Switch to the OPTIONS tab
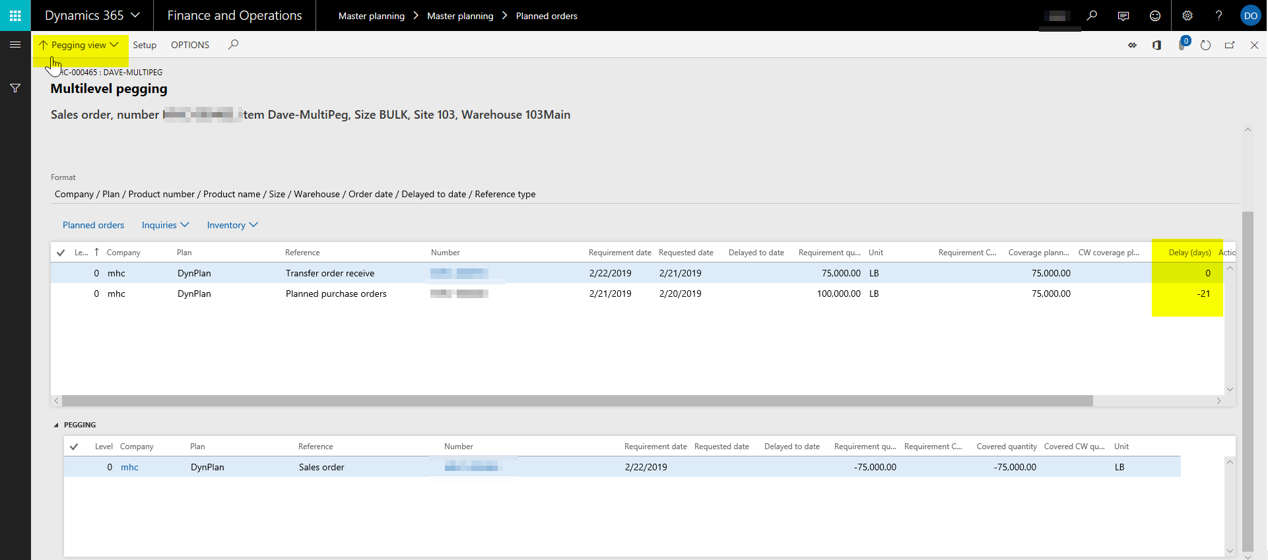This screenshot has height=560, width=1268. click(x=190, y=45)
